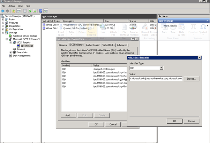Expand the Snapshots tree node
This screenshot has height=143, width=210.
pyautogui.click(x=10, y=52)
